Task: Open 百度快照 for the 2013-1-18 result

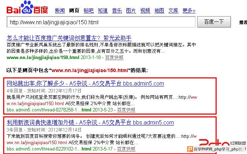Action: click(114, 57)
